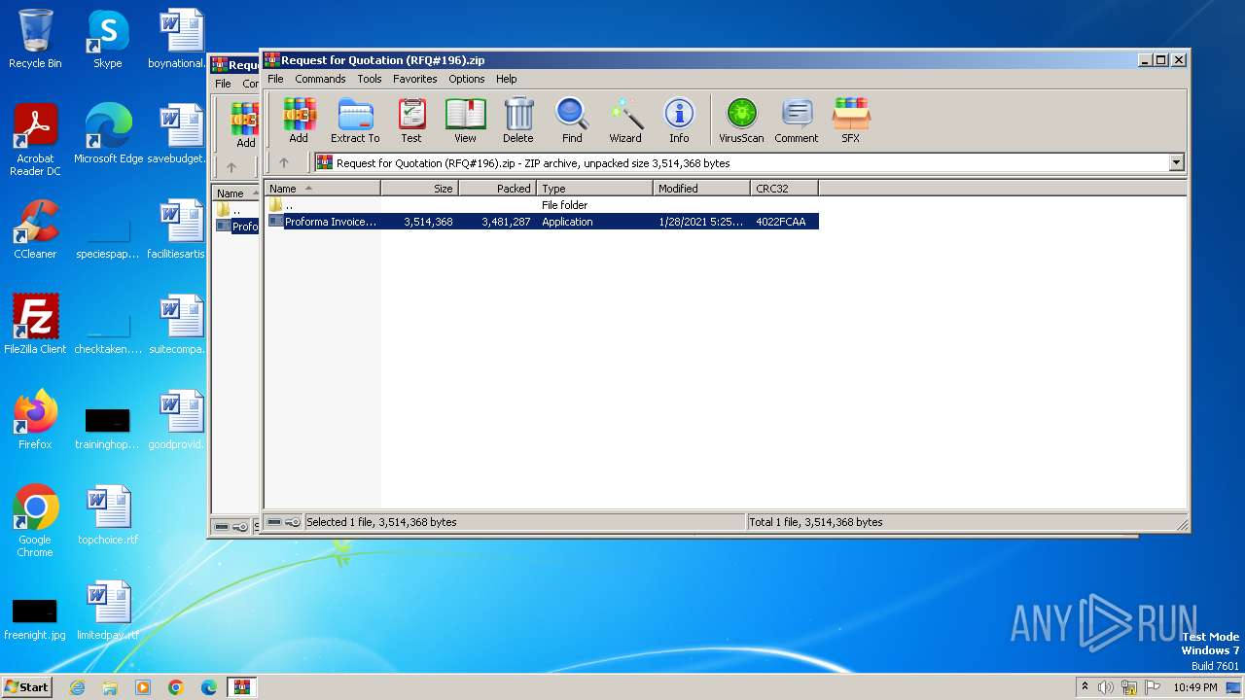Select the Proforma Invoice file row

(x=542, y=222)
